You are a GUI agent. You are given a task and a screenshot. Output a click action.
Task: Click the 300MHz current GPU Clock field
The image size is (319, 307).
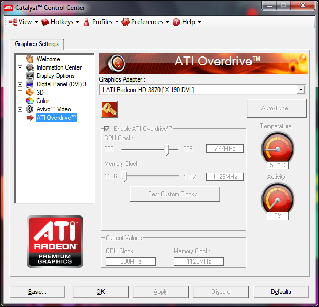click(x=131, y=261)
